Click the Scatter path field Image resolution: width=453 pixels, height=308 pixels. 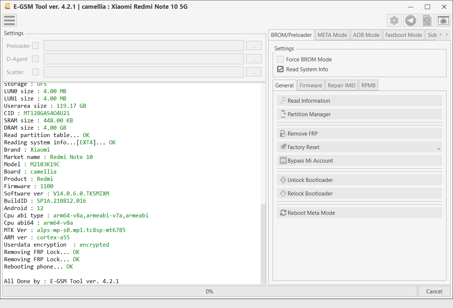tap(143, 72)
